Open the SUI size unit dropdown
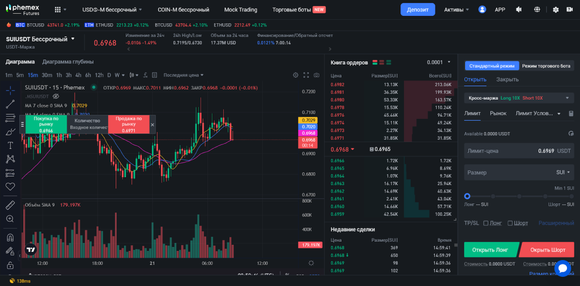This screenshot has width=580, height=286. 563,172
